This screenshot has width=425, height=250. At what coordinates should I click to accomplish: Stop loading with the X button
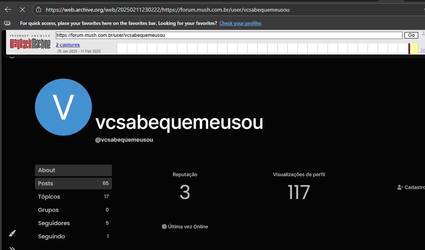(x=22, y=10)
